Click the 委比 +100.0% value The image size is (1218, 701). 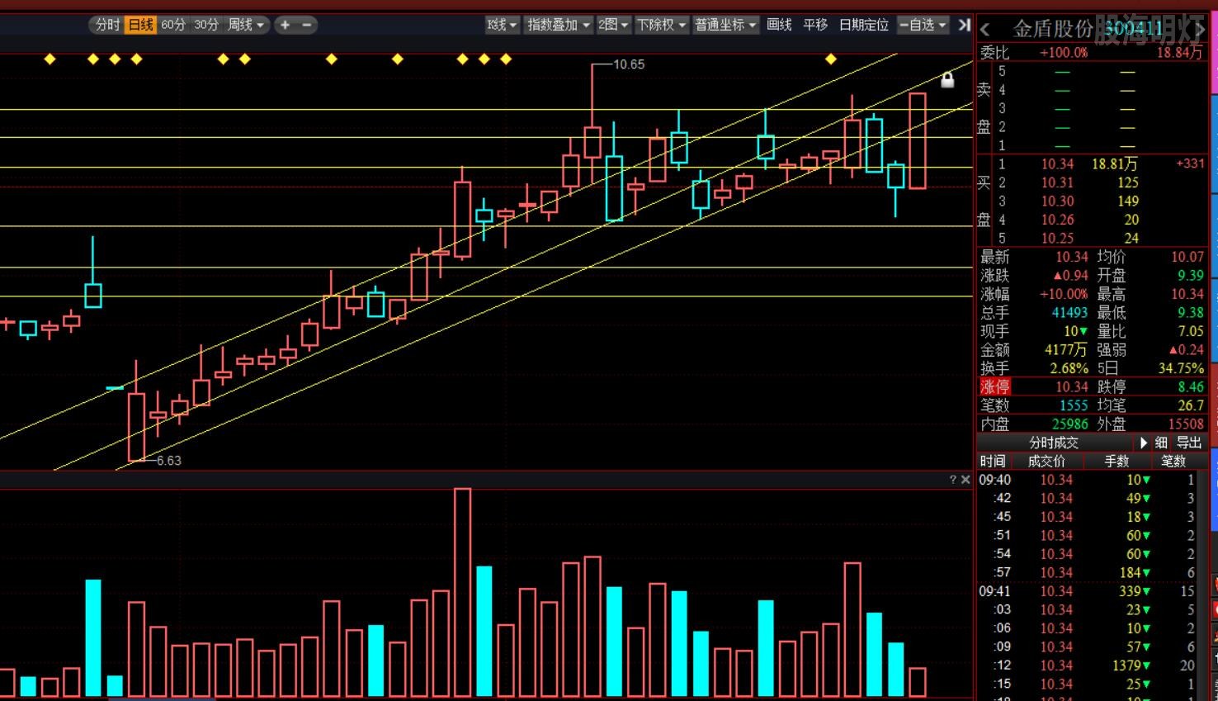[1064, 53]
